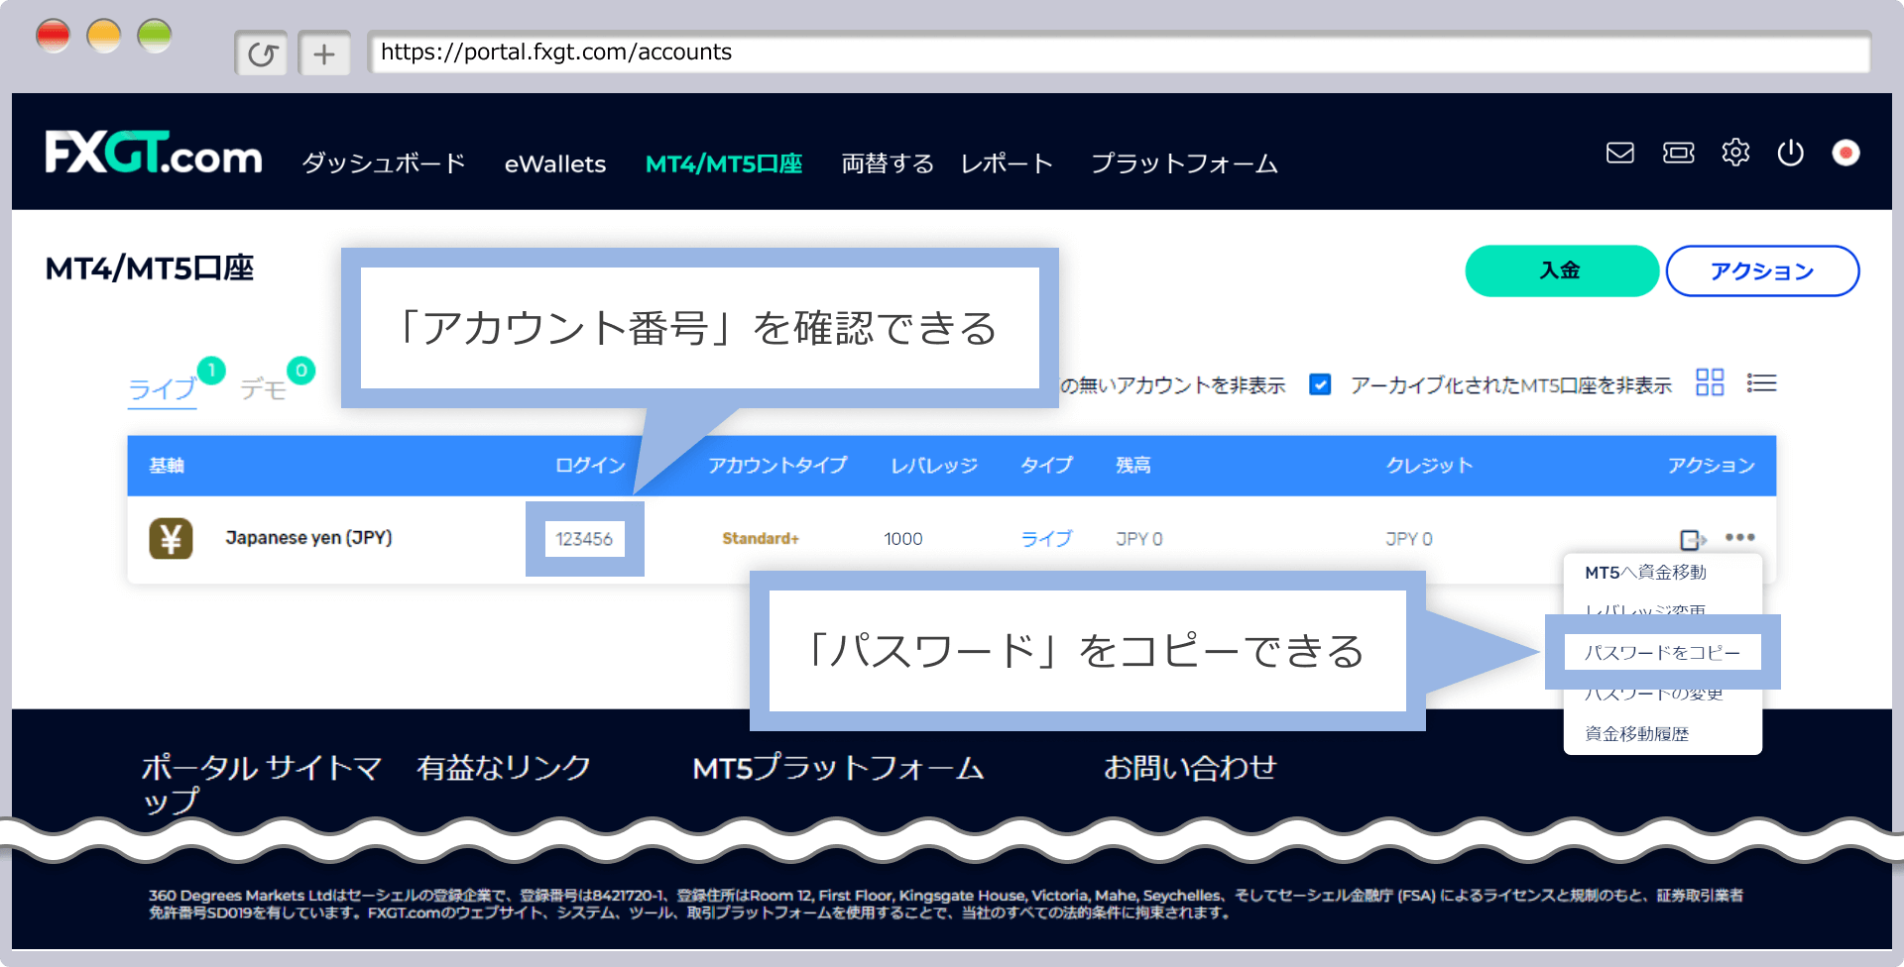This screenshot has width=1904, height=967.
Task: Click the アクション outlined button
Action: pos(1762,270)
